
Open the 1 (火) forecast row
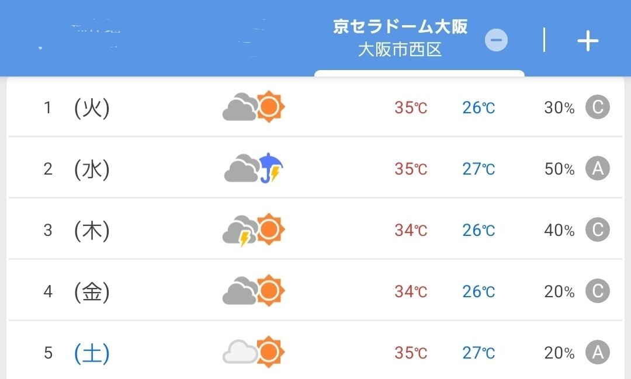pos(315,107)
